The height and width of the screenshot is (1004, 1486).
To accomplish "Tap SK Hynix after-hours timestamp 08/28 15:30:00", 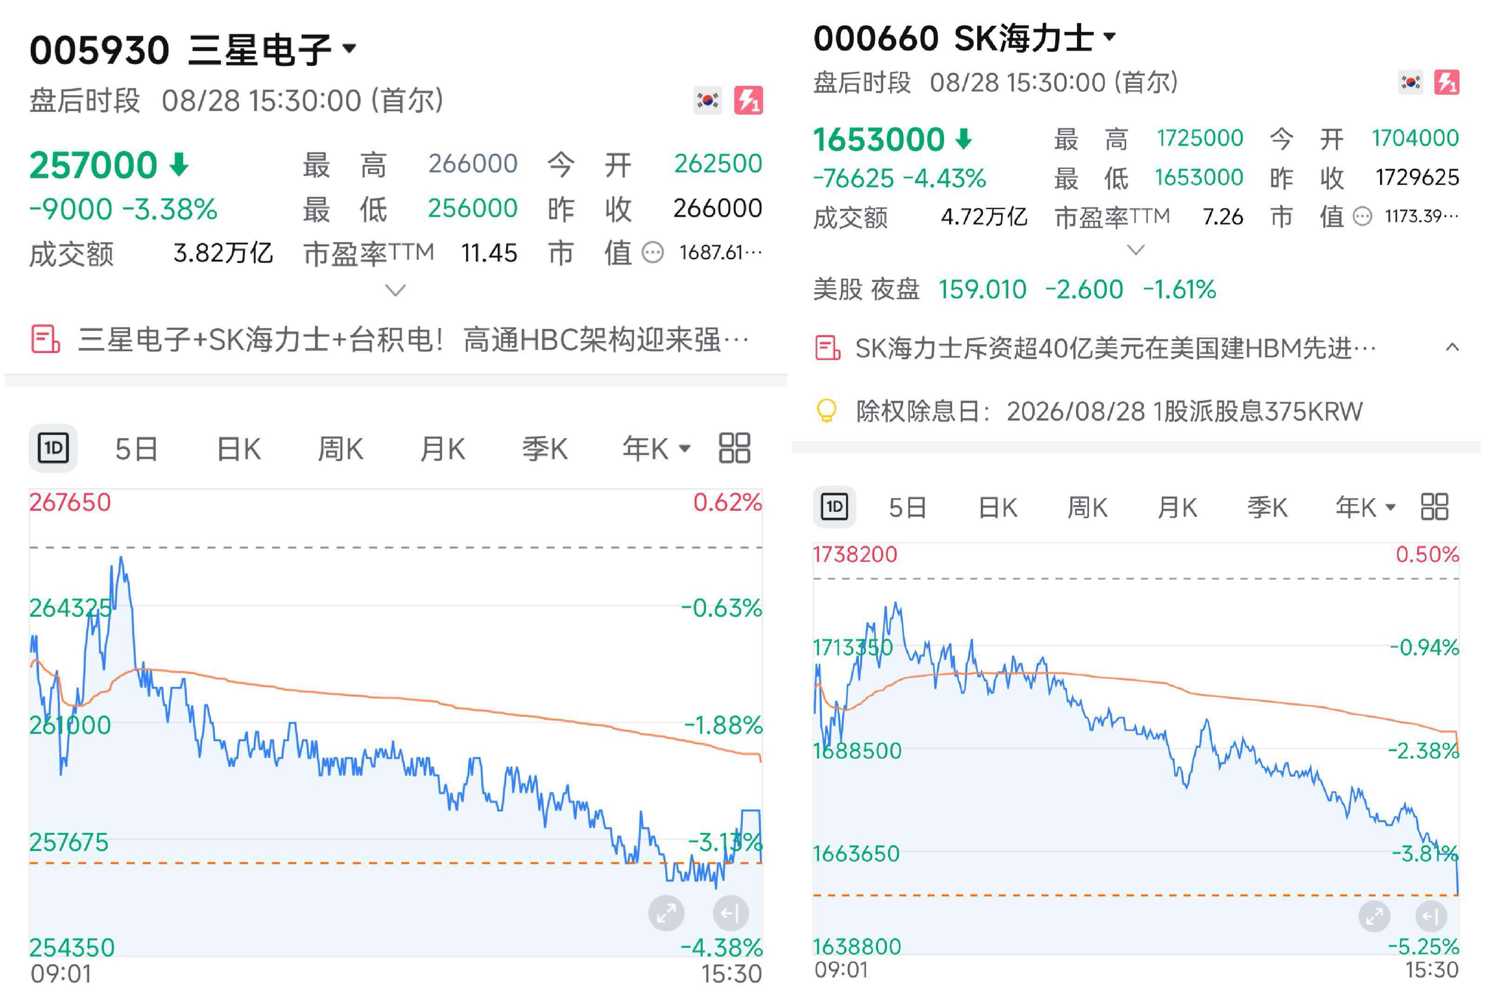I will tap(1017, 82).
